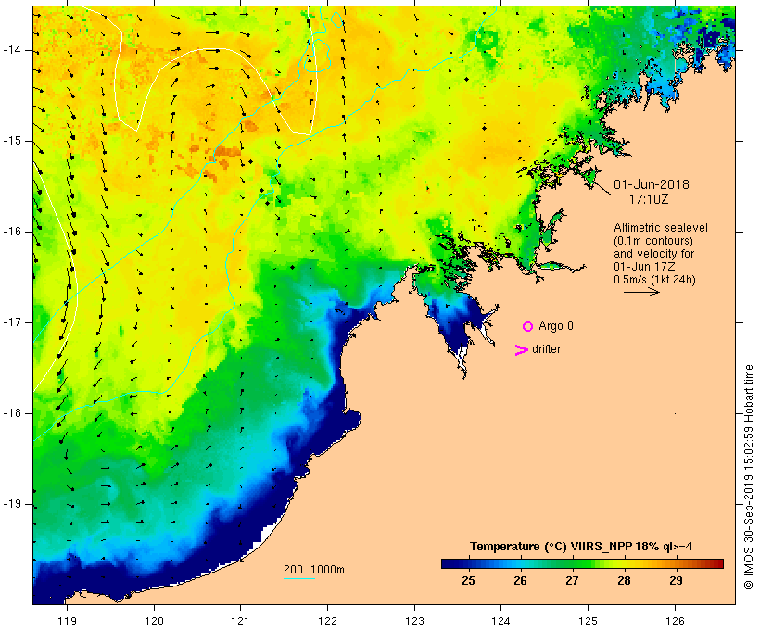Click the temperature colorbar near 25 degrees
760x630 pixels.
point(468,563)
